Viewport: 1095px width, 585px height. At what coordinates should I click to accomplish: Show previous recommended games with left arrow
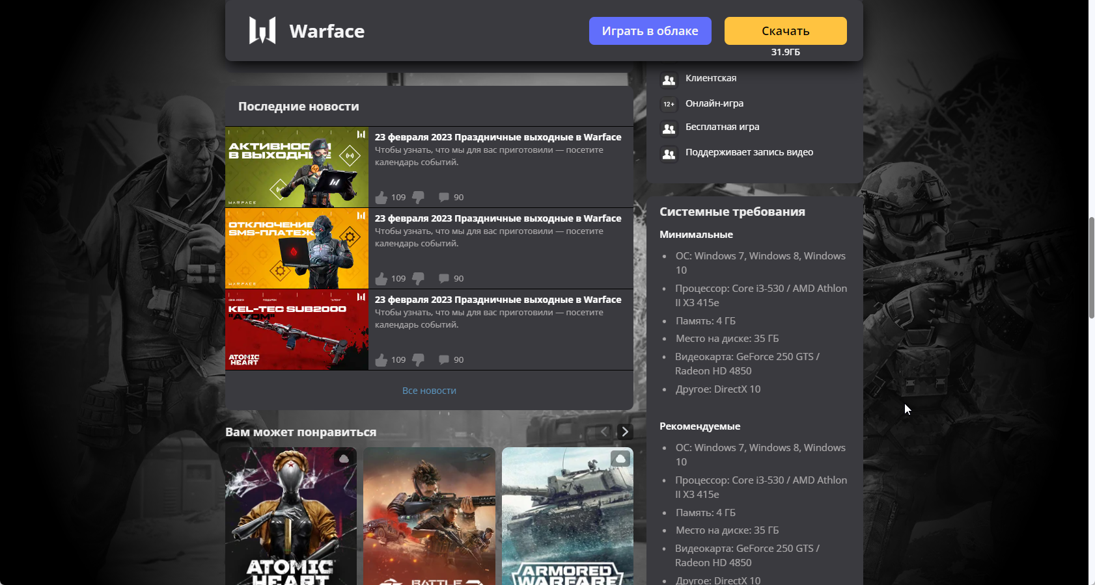[x=604, y=432]
